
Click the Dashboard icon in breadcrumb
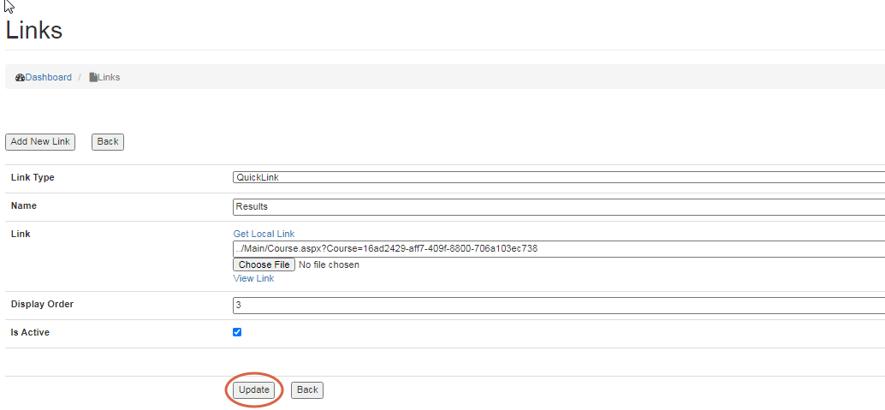click(x=20, y=77)
